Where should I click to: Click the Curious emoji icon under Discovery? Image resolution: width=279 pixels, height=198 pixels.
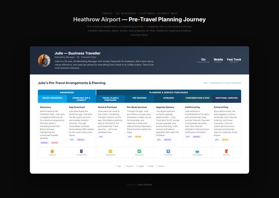coord(52,151)
